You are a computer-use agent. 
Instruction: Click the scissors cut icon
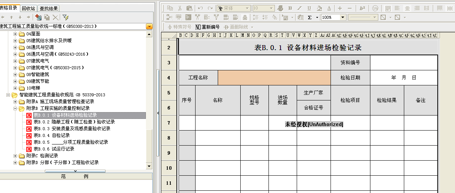coord(180,8)
